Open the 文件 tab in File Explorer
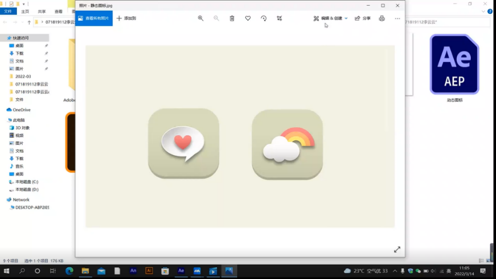The image size is (496, 279). [8, 11]
